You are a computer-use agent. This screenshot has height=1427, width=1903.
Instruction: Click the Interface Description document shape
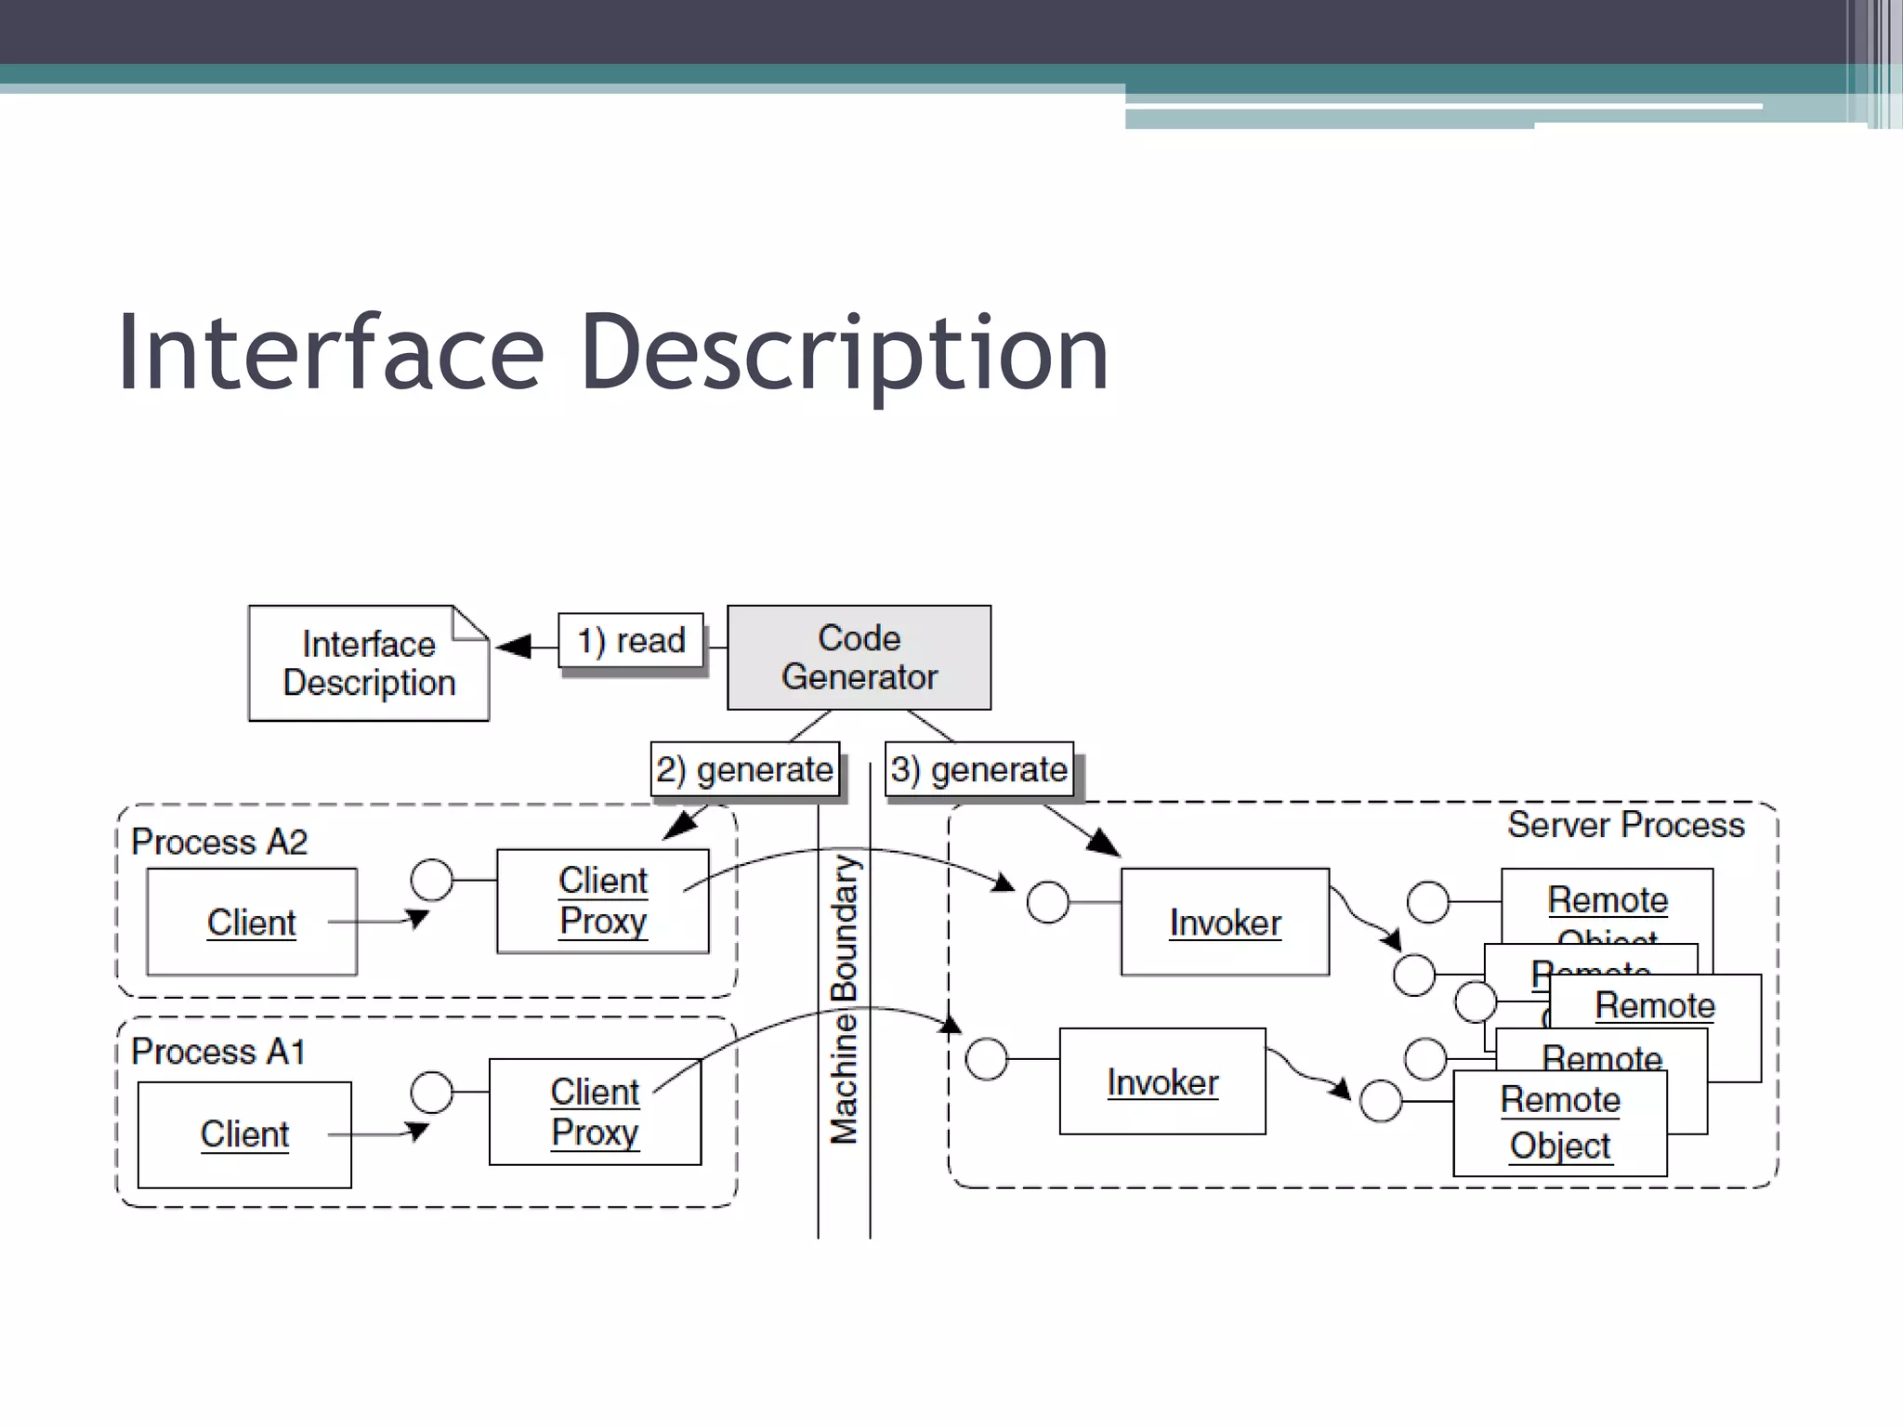[x=368, y=663]
